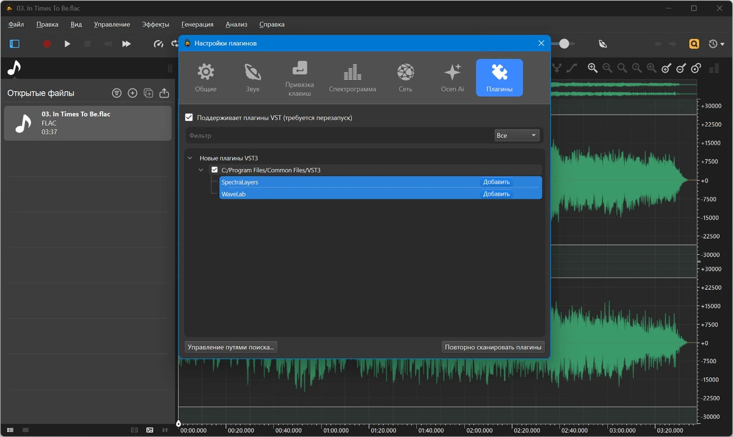Open the Файл menu

click(16, 24)
